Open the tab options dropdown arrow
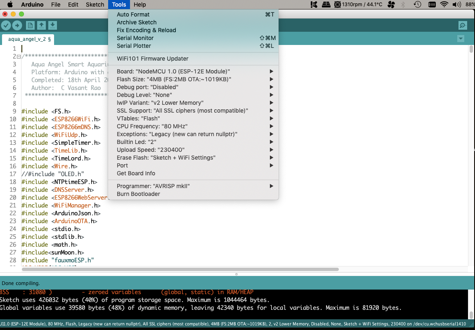Viewport: 475px width, 330px height. 461,39
